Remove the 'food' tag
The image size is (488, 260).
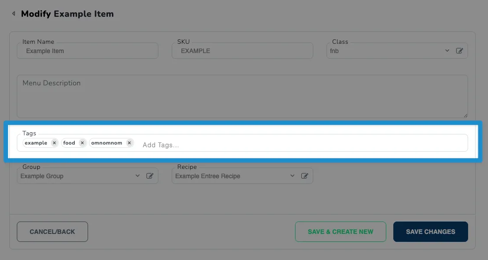[x=82, y=143]
